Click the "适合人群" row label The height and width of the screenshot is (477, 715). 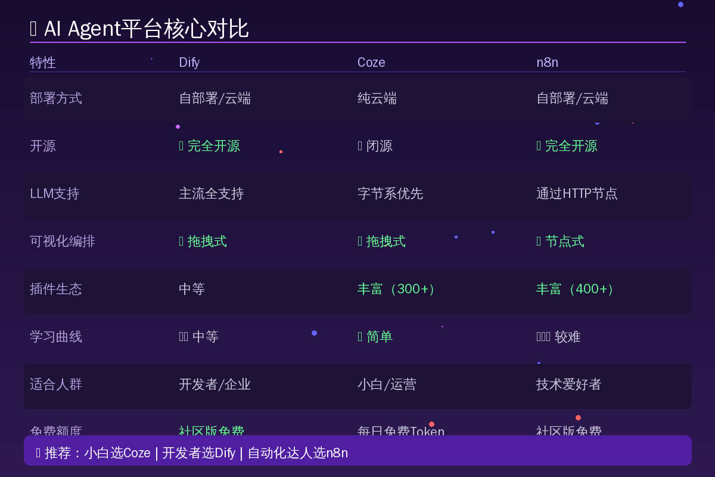tap(56, 384)
